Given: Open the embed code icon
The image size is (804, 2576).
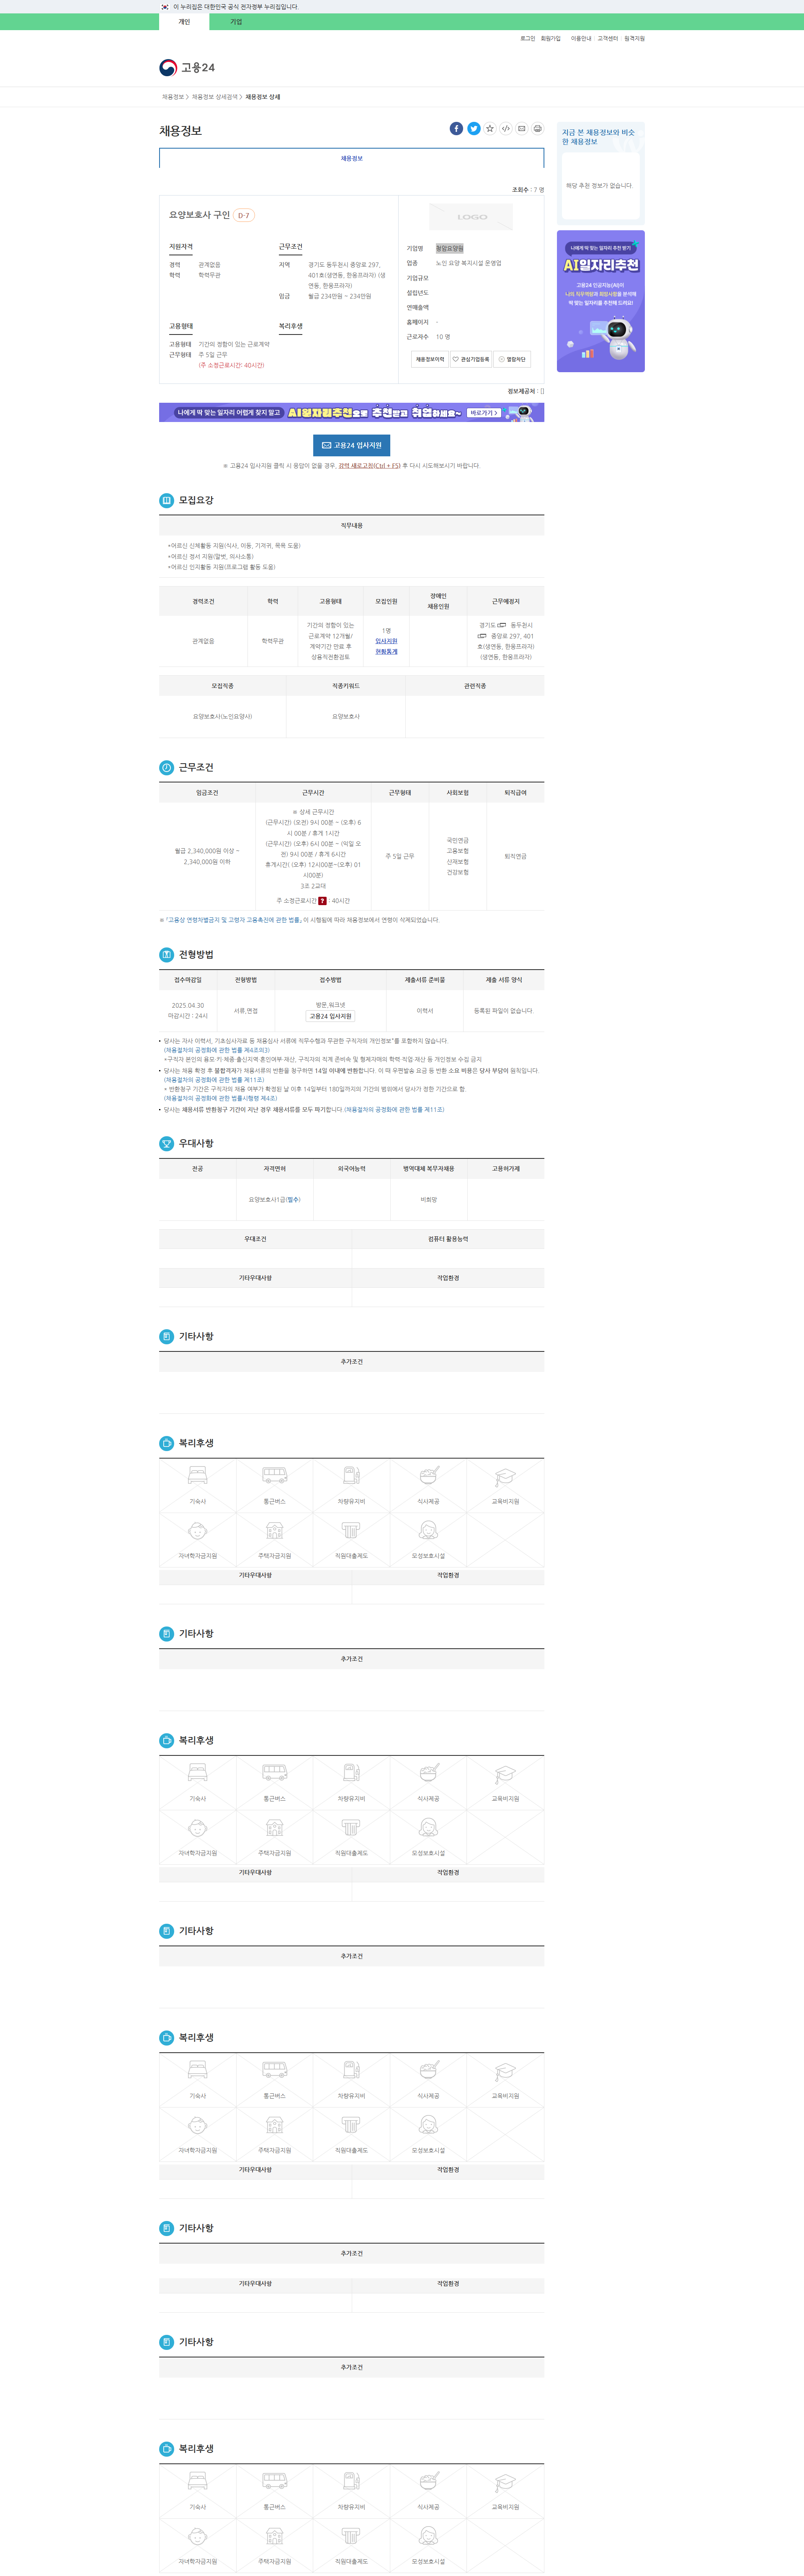Looking at the screenshot, I should click(506, 128).
